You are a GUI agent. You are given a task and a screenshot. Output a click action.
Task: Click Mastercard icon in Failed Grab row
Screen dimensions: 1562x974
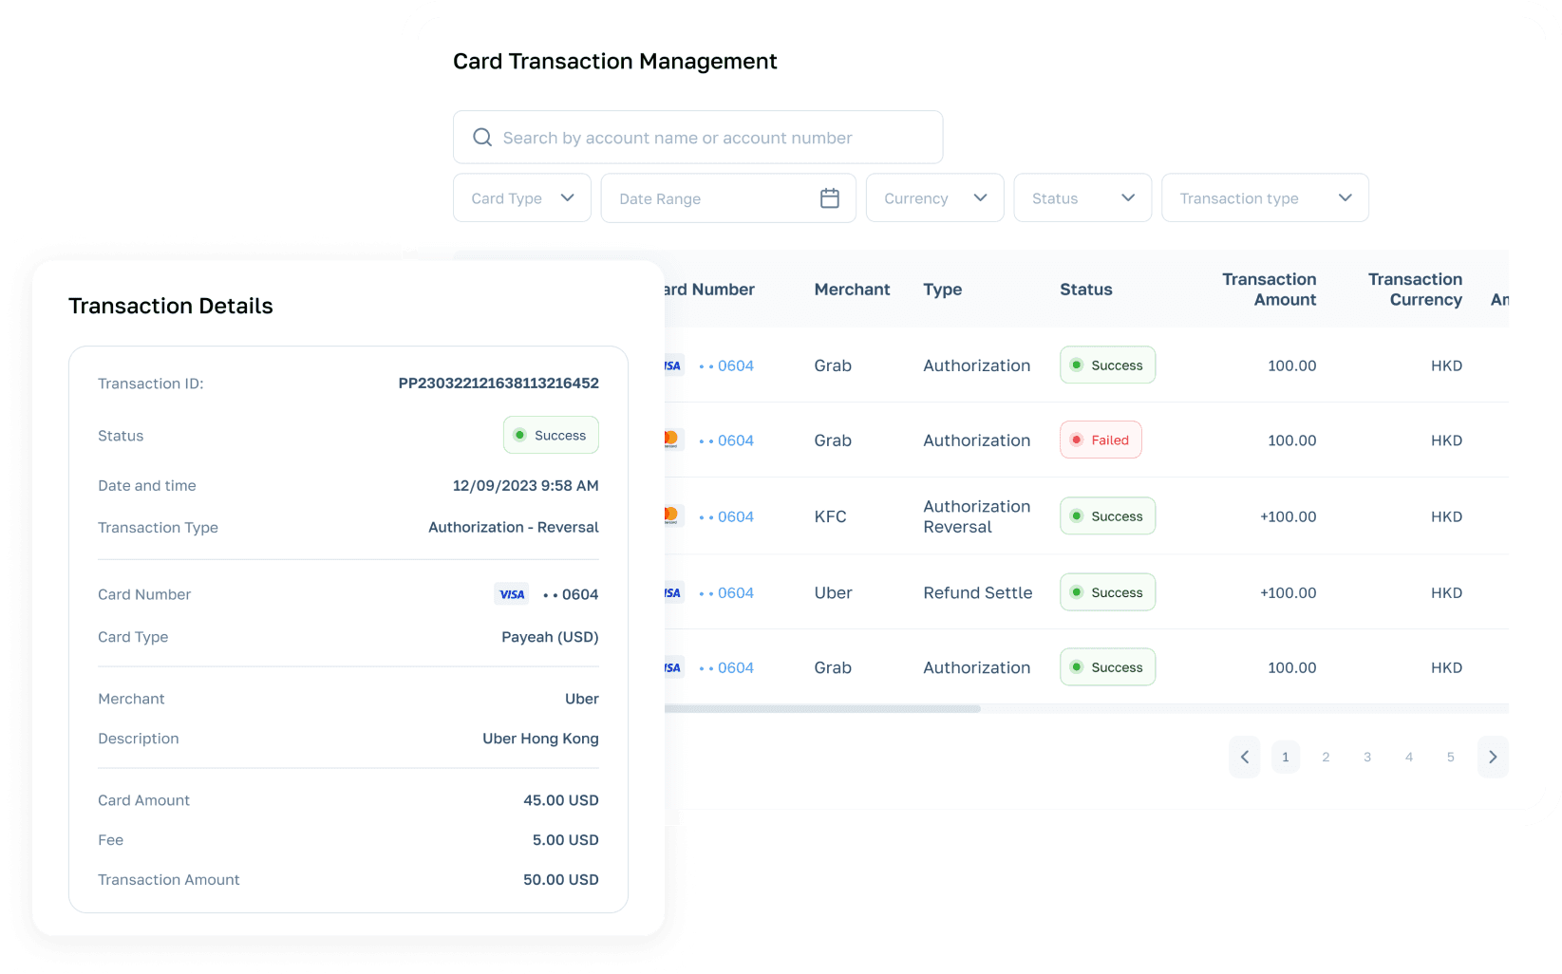673,440
